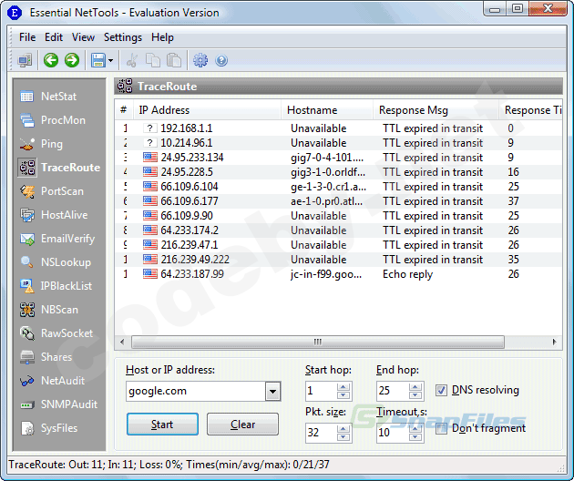Open the ProcMon tool in sidebar
The width and height of the screenshot is (574, 481).
(53, 120)
